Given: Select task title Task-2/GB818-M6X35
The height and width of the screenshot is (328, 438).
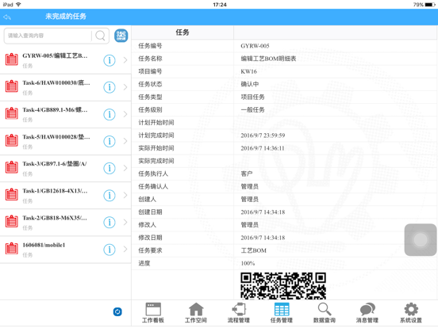Looking at the screenshot, I should (x=55, y=218).
